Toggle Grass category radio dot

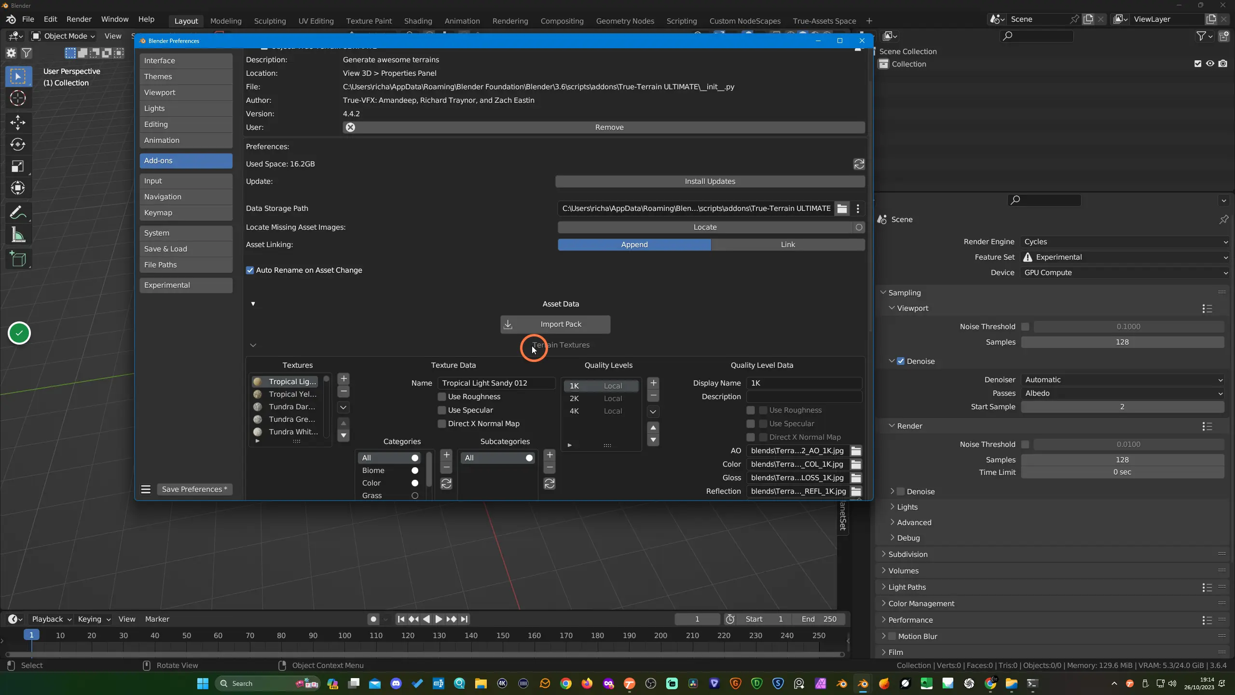(415, 496)
